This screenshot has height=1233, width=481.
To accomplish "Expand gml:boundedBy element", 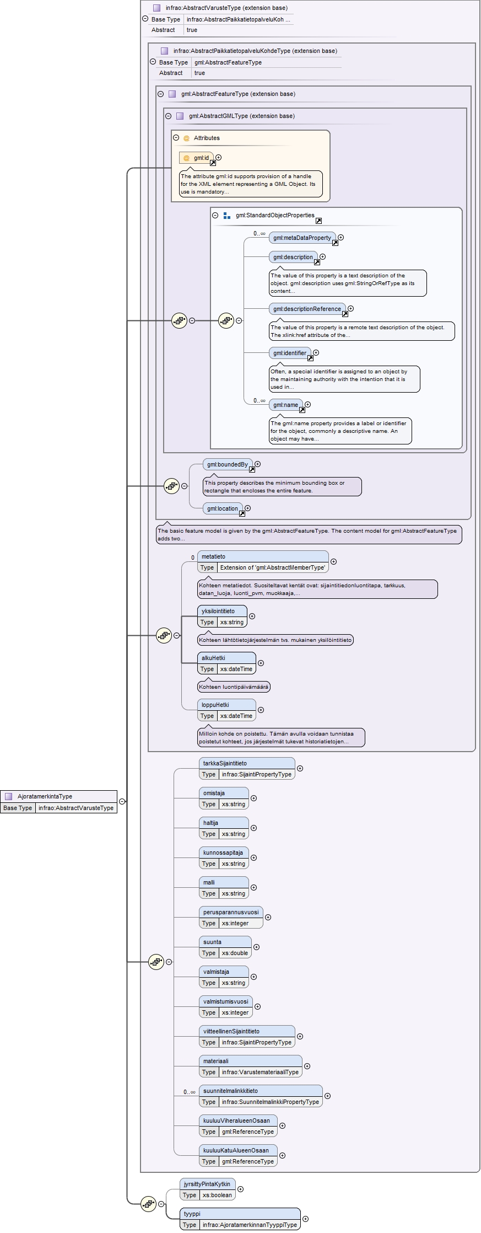I will tap(258, 464).
